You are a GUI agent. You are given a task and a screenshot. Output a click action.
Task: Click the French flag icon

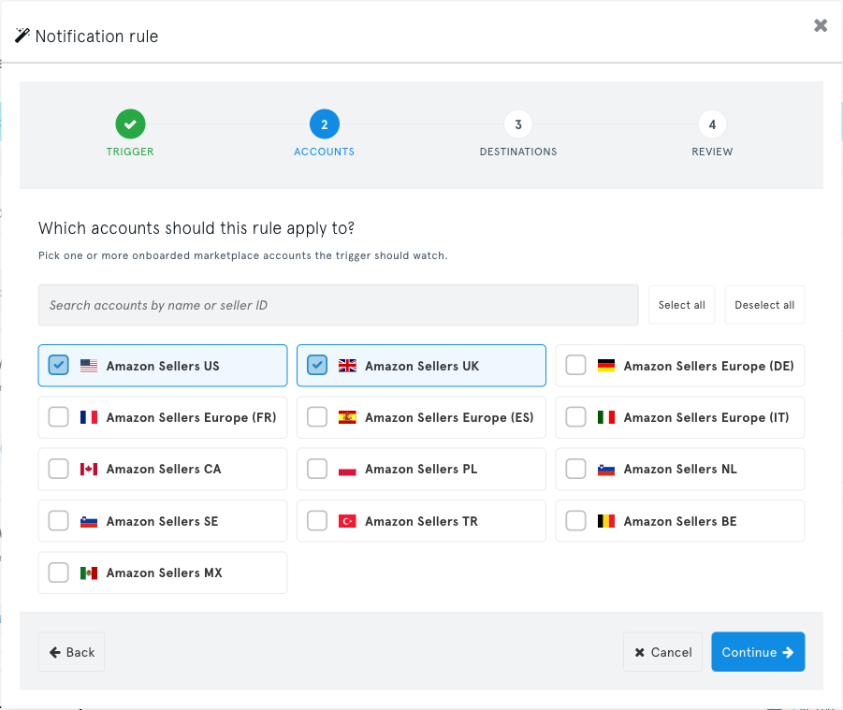click(89, 417)
